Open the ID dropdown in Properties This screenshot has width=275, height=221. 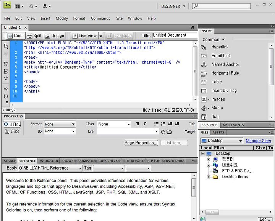(x=60, y=131)
